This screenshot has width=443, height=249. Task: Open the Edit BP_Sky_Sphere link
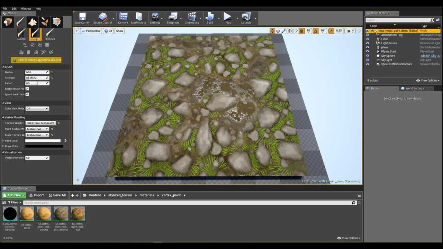(430, 56)
